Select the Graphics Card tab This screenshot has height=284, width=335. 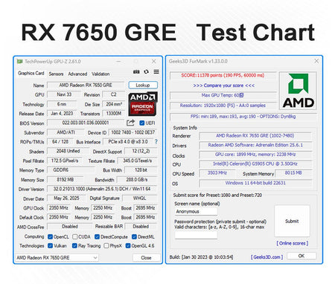coord(31,74)
